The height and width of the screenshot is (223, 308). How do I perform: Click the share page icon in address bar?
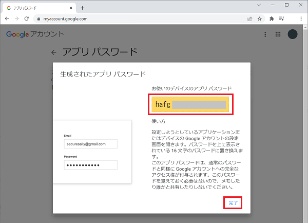[x=249, y=18]
